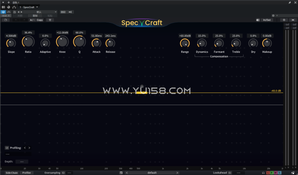
Task: Click the Dynamics compensation knob
Action: point(202,43)
